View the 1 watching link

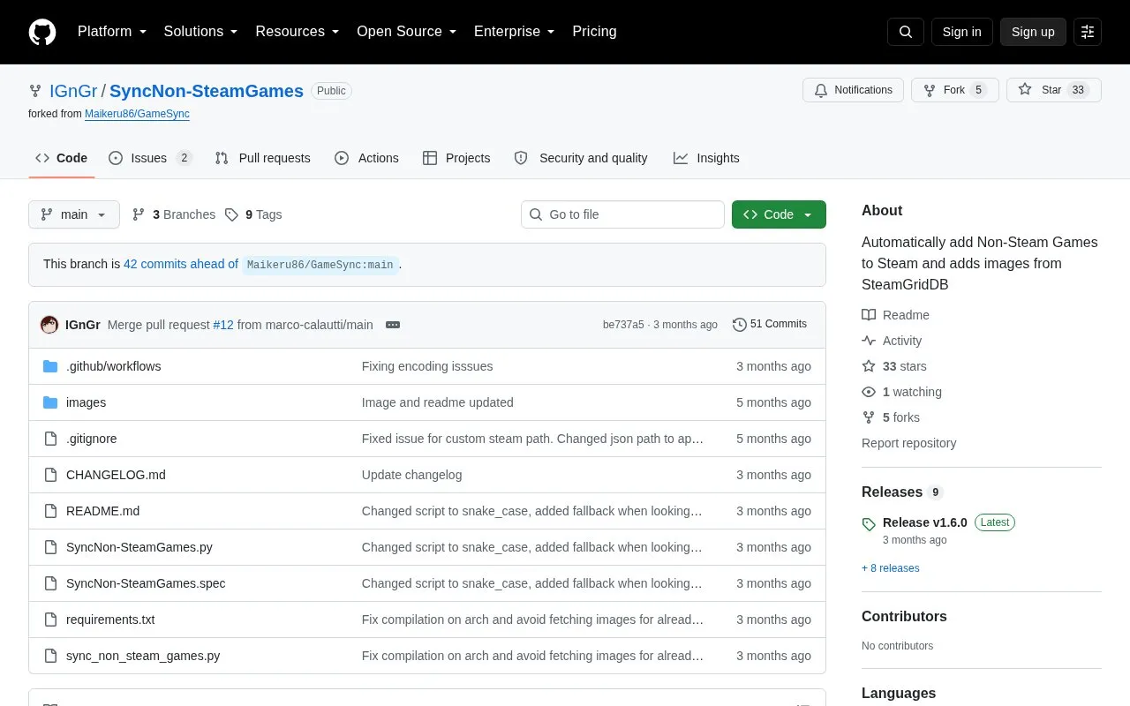point(901,392)
